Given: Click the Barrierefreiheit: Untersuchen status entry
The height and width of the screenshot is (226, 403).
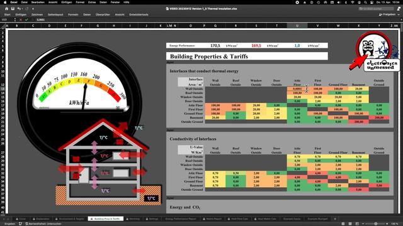Looking at the screenshot, I should click(x=43, y=223).
